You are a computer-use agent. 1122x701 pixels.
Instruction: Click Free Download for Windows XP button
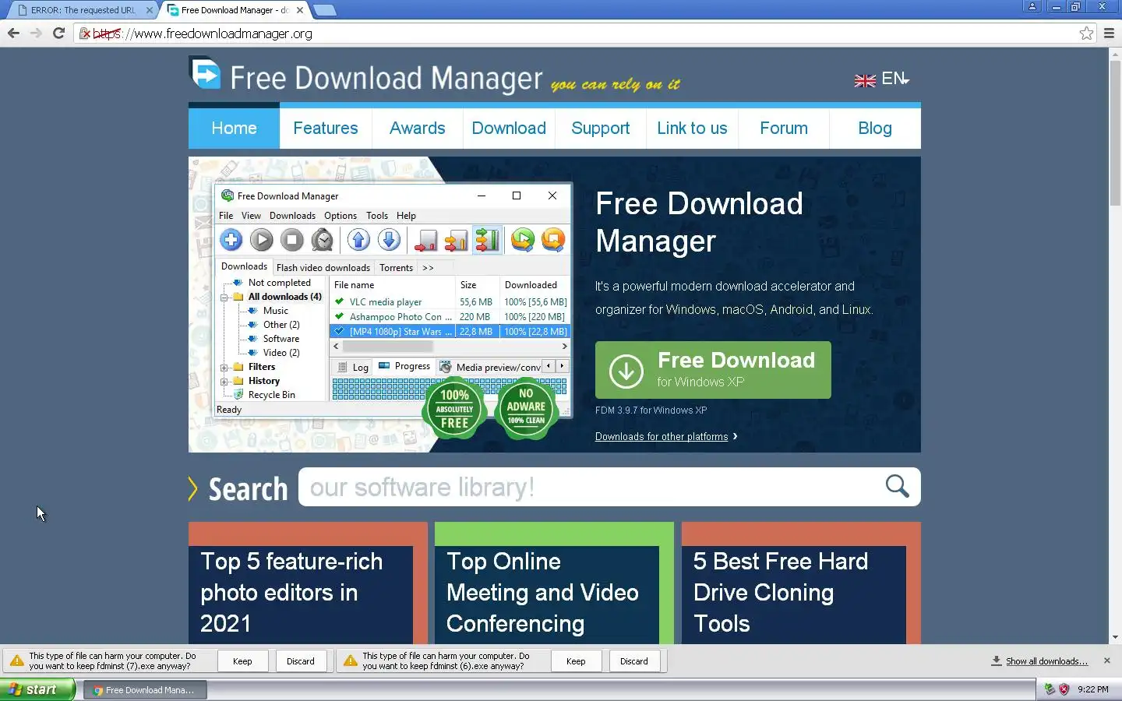point(713,370)
